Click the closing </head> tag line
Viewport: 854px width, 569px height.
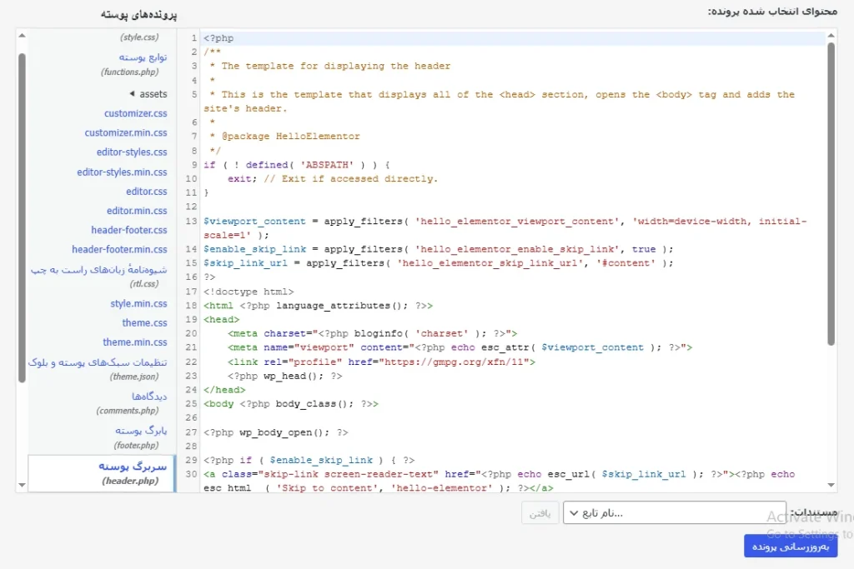pos(224,390)
